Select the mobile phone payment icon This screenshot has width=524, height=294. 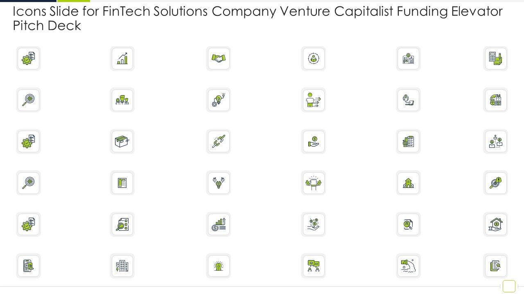tap(28, 266)
